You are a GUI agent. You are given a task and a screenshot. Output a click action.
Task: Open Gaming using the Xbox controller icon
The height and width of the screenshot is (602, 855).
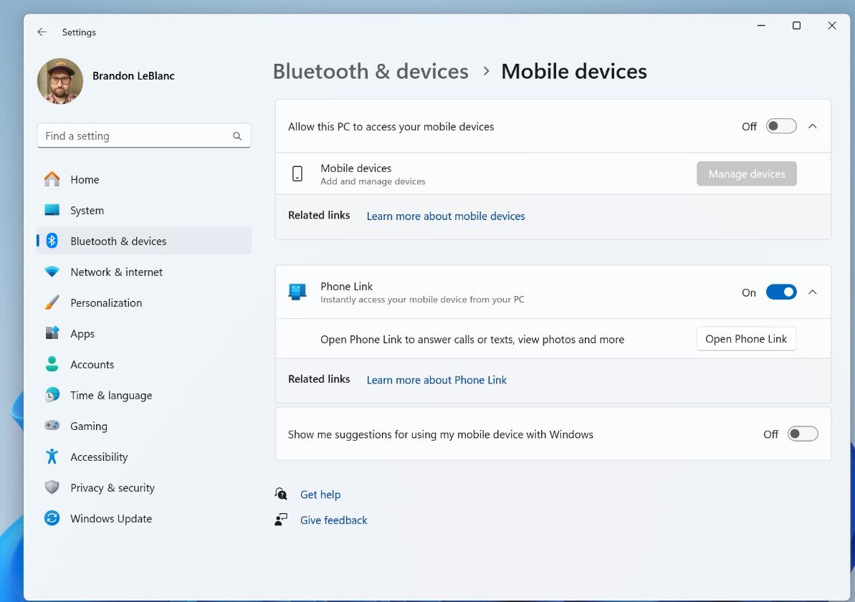tap(51, 426)
